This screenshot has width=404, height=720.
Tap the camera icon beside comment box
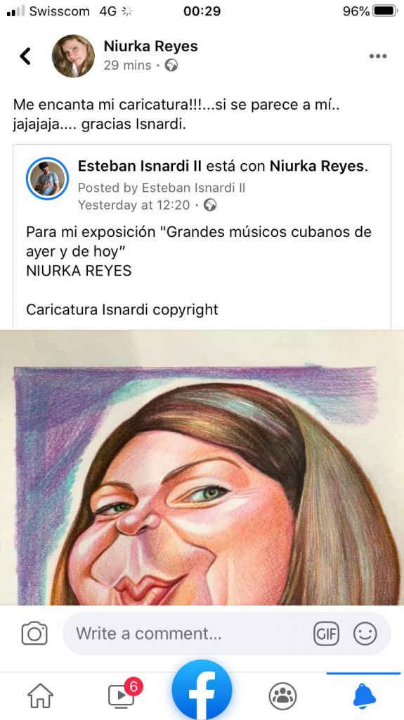(x=34, y=634)
